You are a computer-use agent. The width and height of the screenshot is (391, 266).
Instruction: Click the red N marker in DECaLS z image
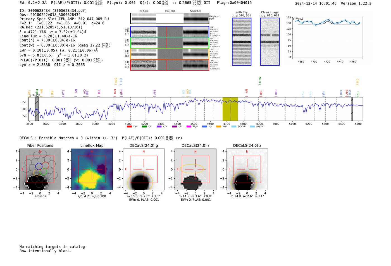click(x=247, y=152)
